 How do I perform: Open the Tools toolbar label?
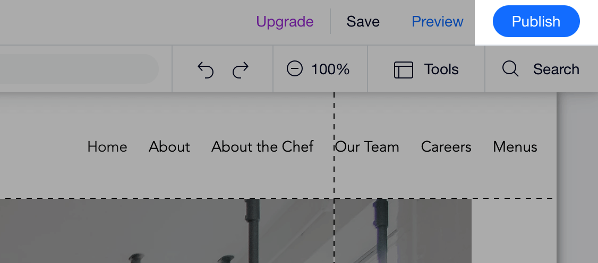[x=441, y=69]
